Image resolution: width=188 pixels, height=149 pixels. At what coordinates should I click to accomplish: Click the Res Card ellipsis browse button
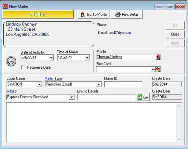[x=153, y=69]
